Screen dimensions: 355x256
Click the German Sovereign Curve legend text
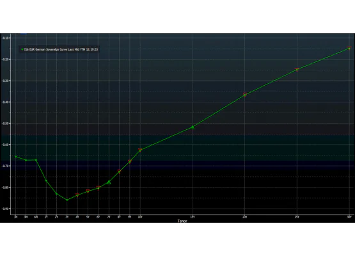click(61, 49)
